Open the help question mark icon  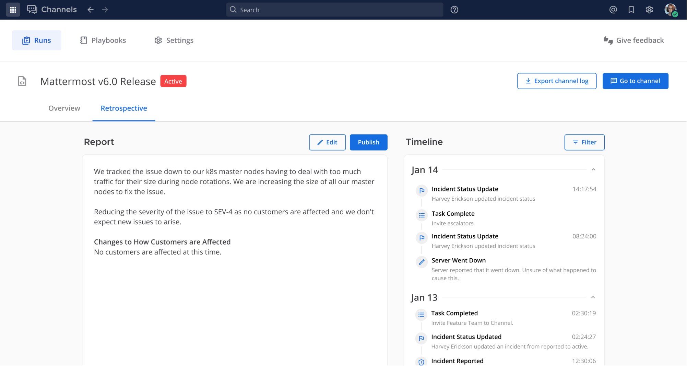tap(454, 10)
